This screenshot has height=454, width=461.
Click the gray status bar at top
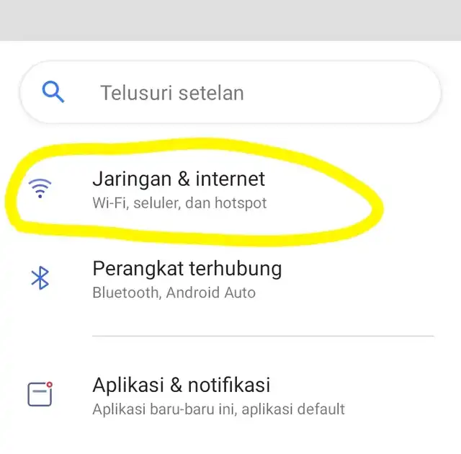tap(230, 20)
